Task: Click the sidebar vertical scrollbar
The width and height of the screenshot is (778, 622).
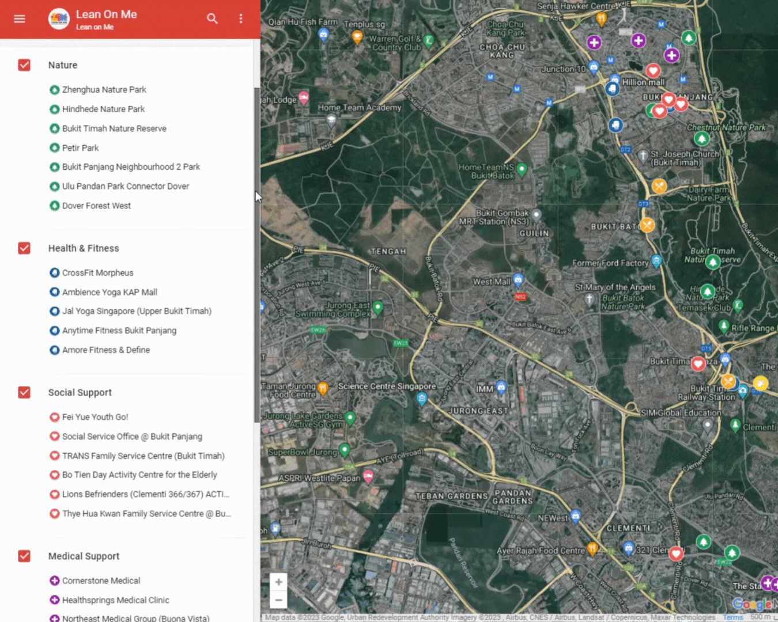Action: [x=256, y=255]
